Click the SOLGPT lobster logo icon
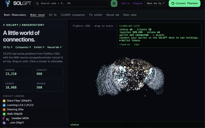Image resolution: width=205 pixels, height=128 pixels. tap(8, 3)
